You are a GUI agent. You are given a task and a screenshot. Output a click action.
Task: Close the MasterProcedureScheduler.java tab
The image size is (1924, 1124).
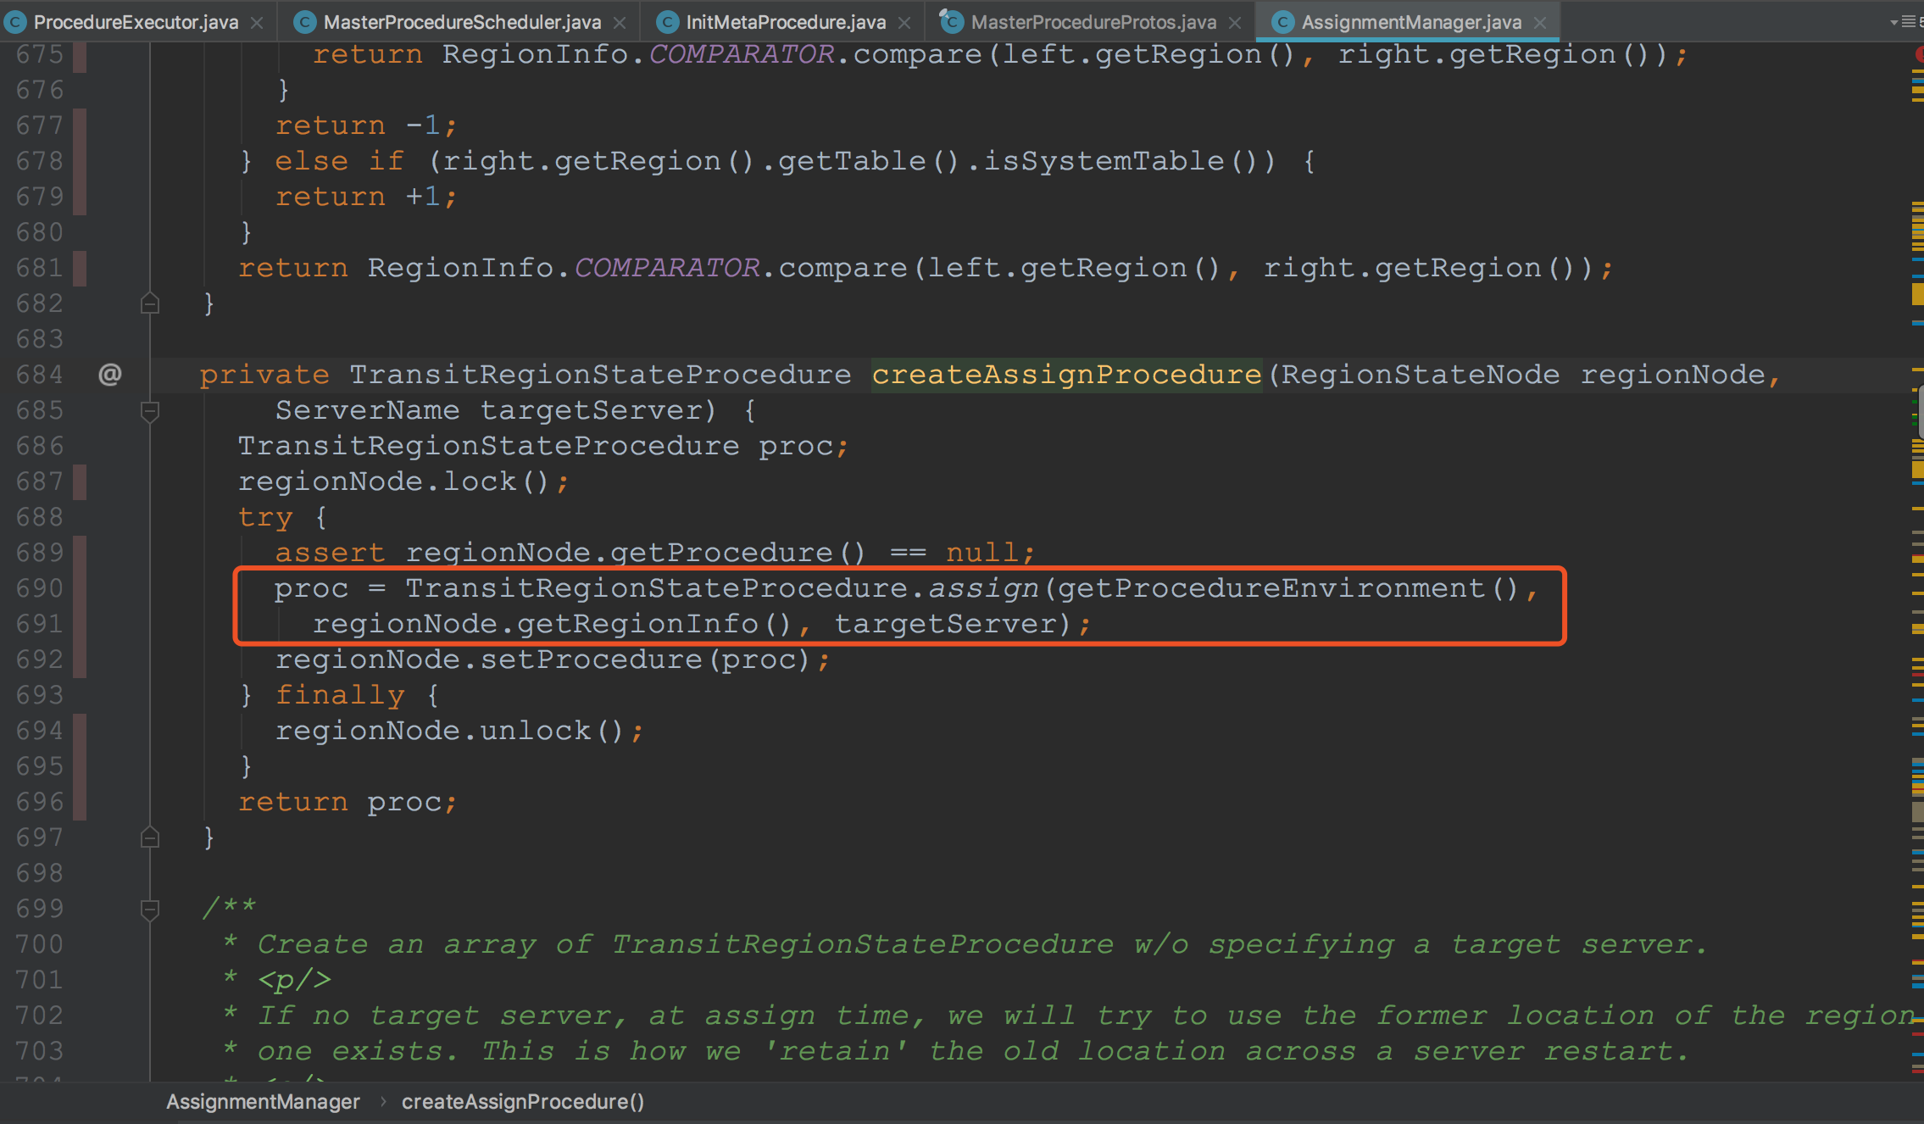620,23
